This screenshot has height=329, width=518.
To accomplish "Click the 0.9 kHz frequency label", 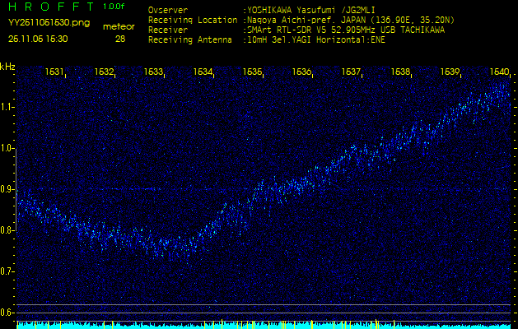I will coord(7,189).
